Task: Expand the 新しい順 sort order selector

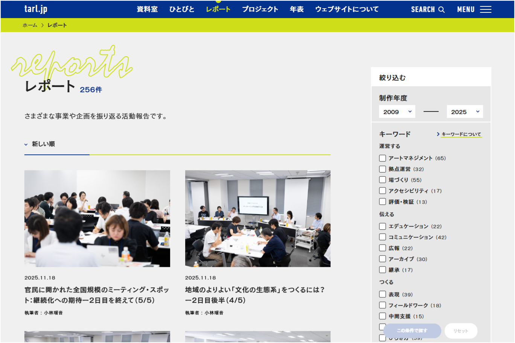Action: pos(40,144)
